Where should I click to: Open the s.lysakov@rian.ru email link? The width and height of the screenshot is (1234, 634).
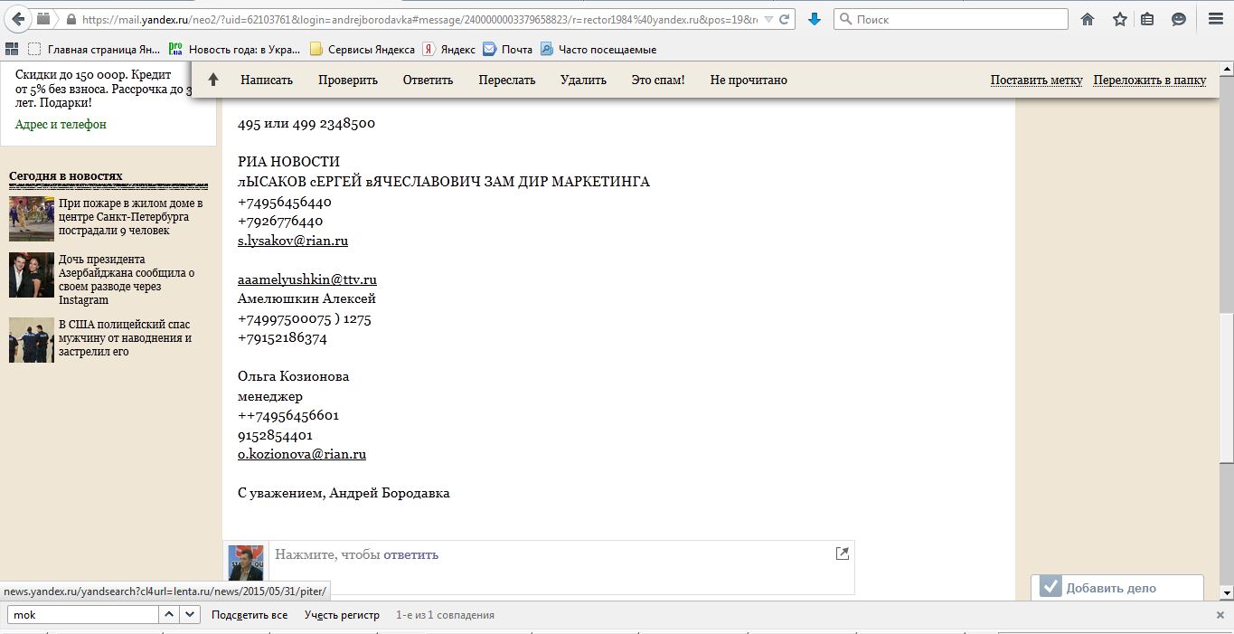[x=293, y=241]
